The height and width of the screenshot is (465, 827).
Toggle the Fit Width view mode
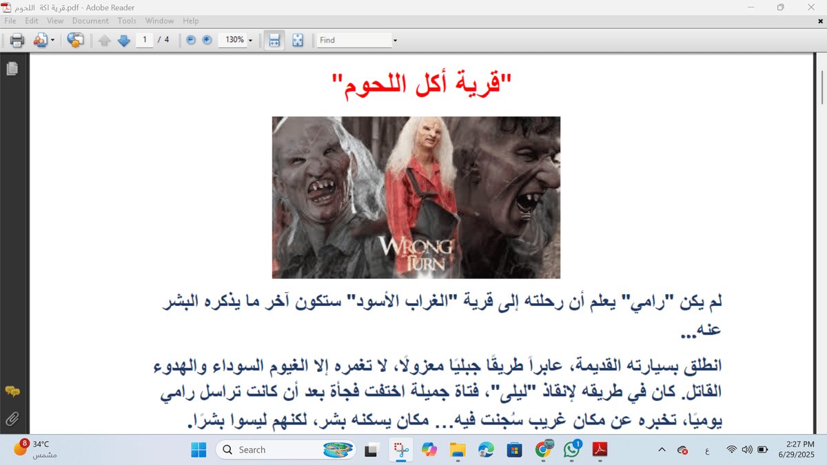[x=274, y=40]
